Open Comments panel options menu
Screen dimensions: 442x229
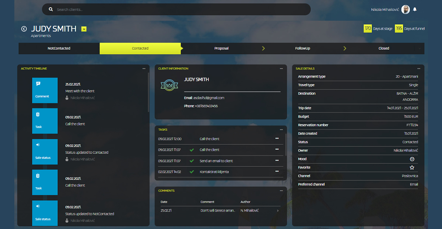[x=281, y=191]
